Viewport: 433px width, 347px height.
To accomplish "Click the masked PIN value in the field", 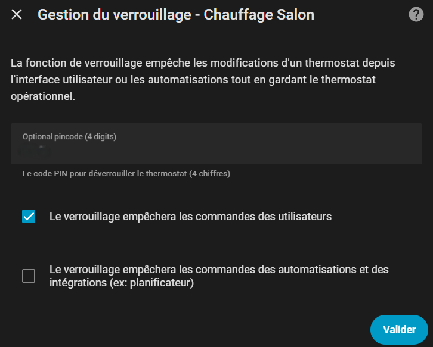I will (x=36, y=152).
